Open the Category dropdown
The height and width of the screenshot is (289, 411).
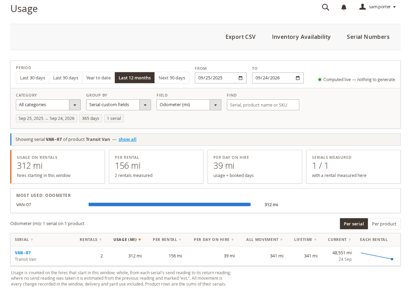click(x=48, y=105)
